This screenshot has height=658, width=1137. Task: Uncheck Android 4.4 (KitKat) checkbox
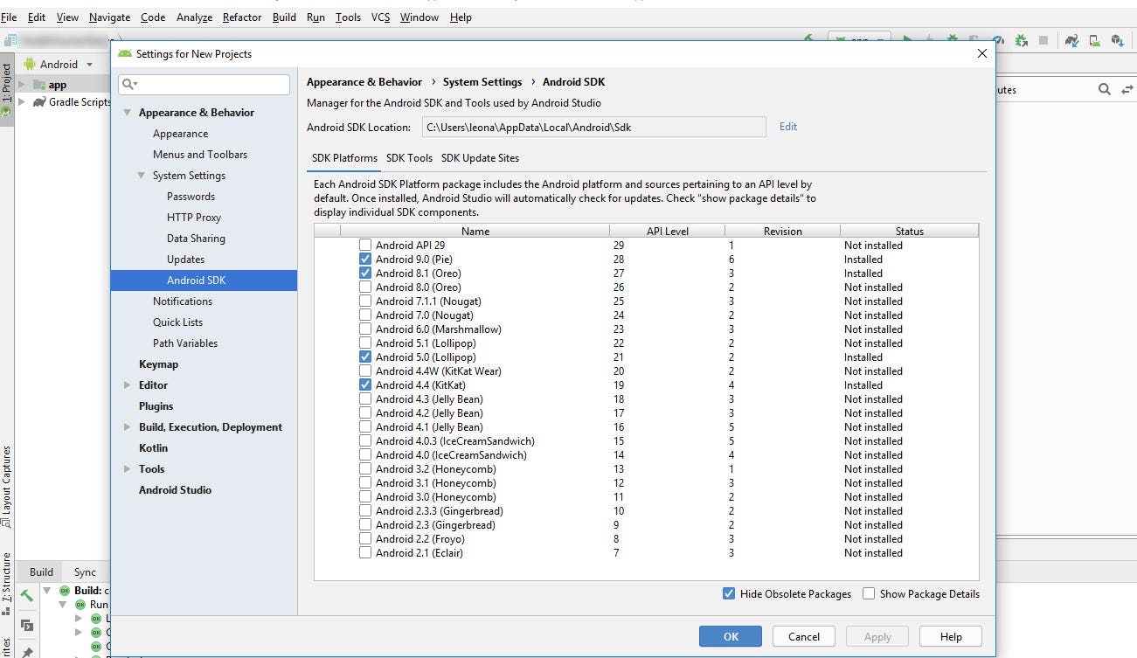pos(365,385)
